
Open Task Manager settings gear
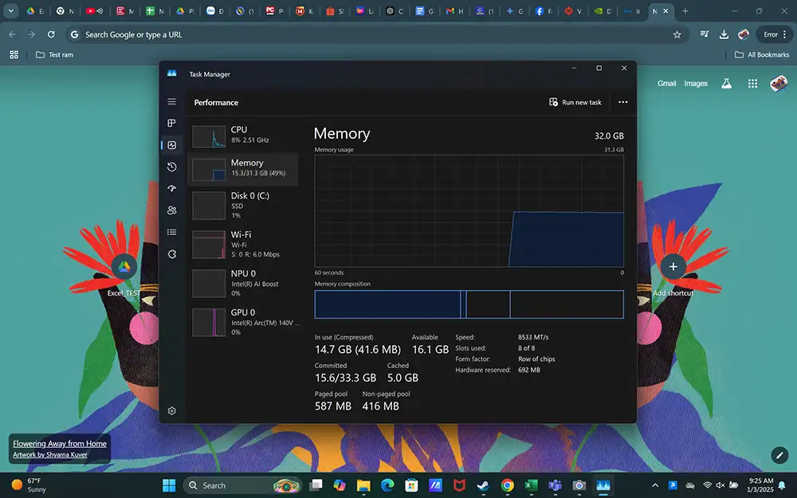tap(171, 411)
